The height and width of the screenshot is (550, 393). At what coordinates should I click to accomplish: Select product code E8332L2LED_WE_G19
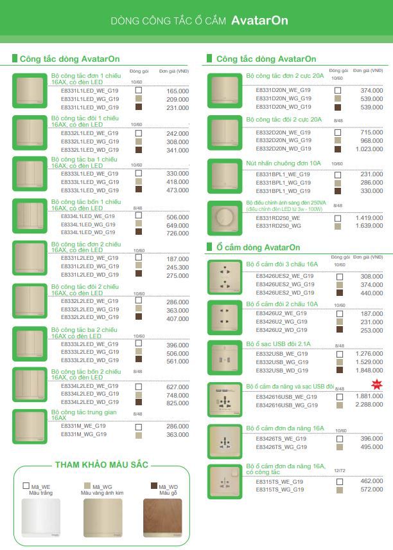(x=90, y=301)
